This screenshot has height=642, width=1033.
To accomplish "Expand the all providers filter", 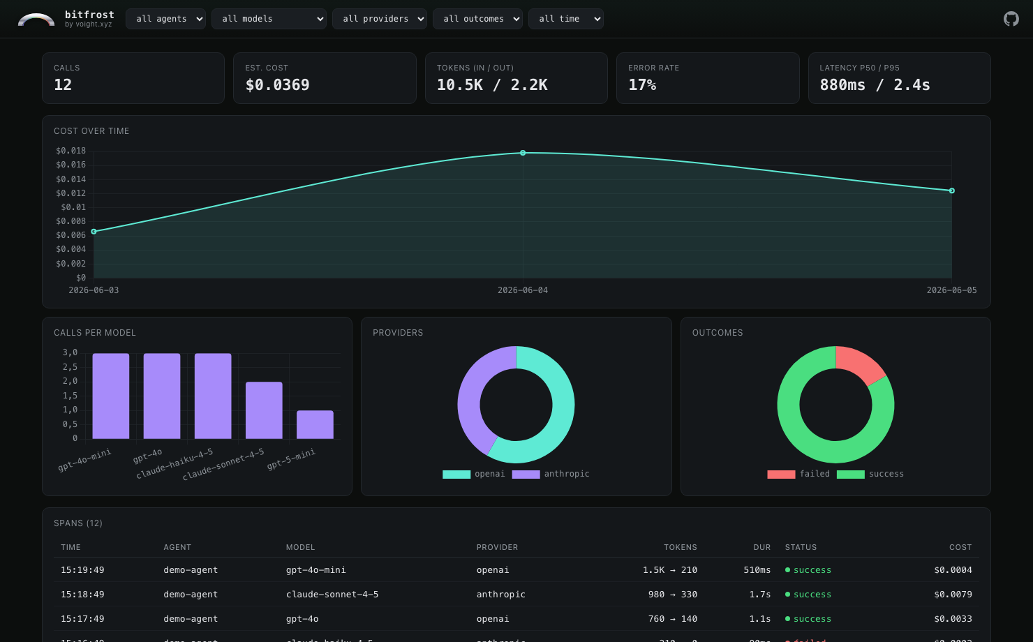I will coord(380,19).
